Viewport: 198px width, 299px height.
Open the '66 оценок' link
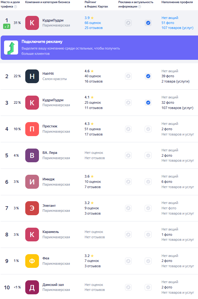click(x=93, y=23)
